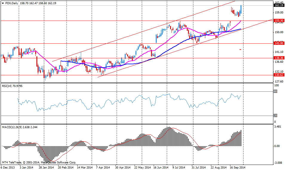Click the MACD(12,26,9) indicator label
Screen dimensions: 285x170
point(14,127)
